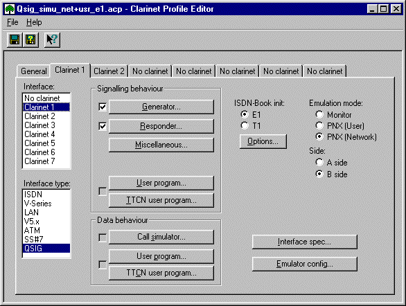Viewport: 406px width, 306px height.
Task: Uncheck the Responder checkbox
Action: [x=103, y=126]
